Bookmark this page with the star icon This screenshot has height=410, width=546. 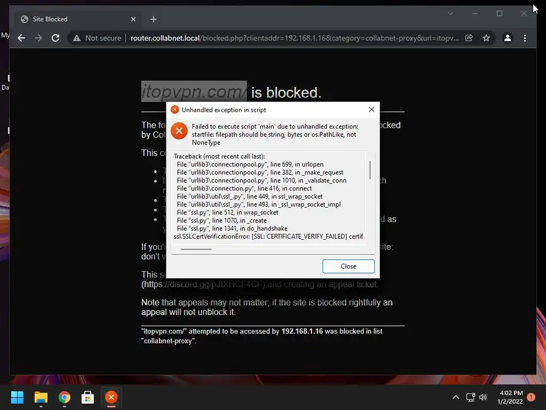[x=486, y=38]
